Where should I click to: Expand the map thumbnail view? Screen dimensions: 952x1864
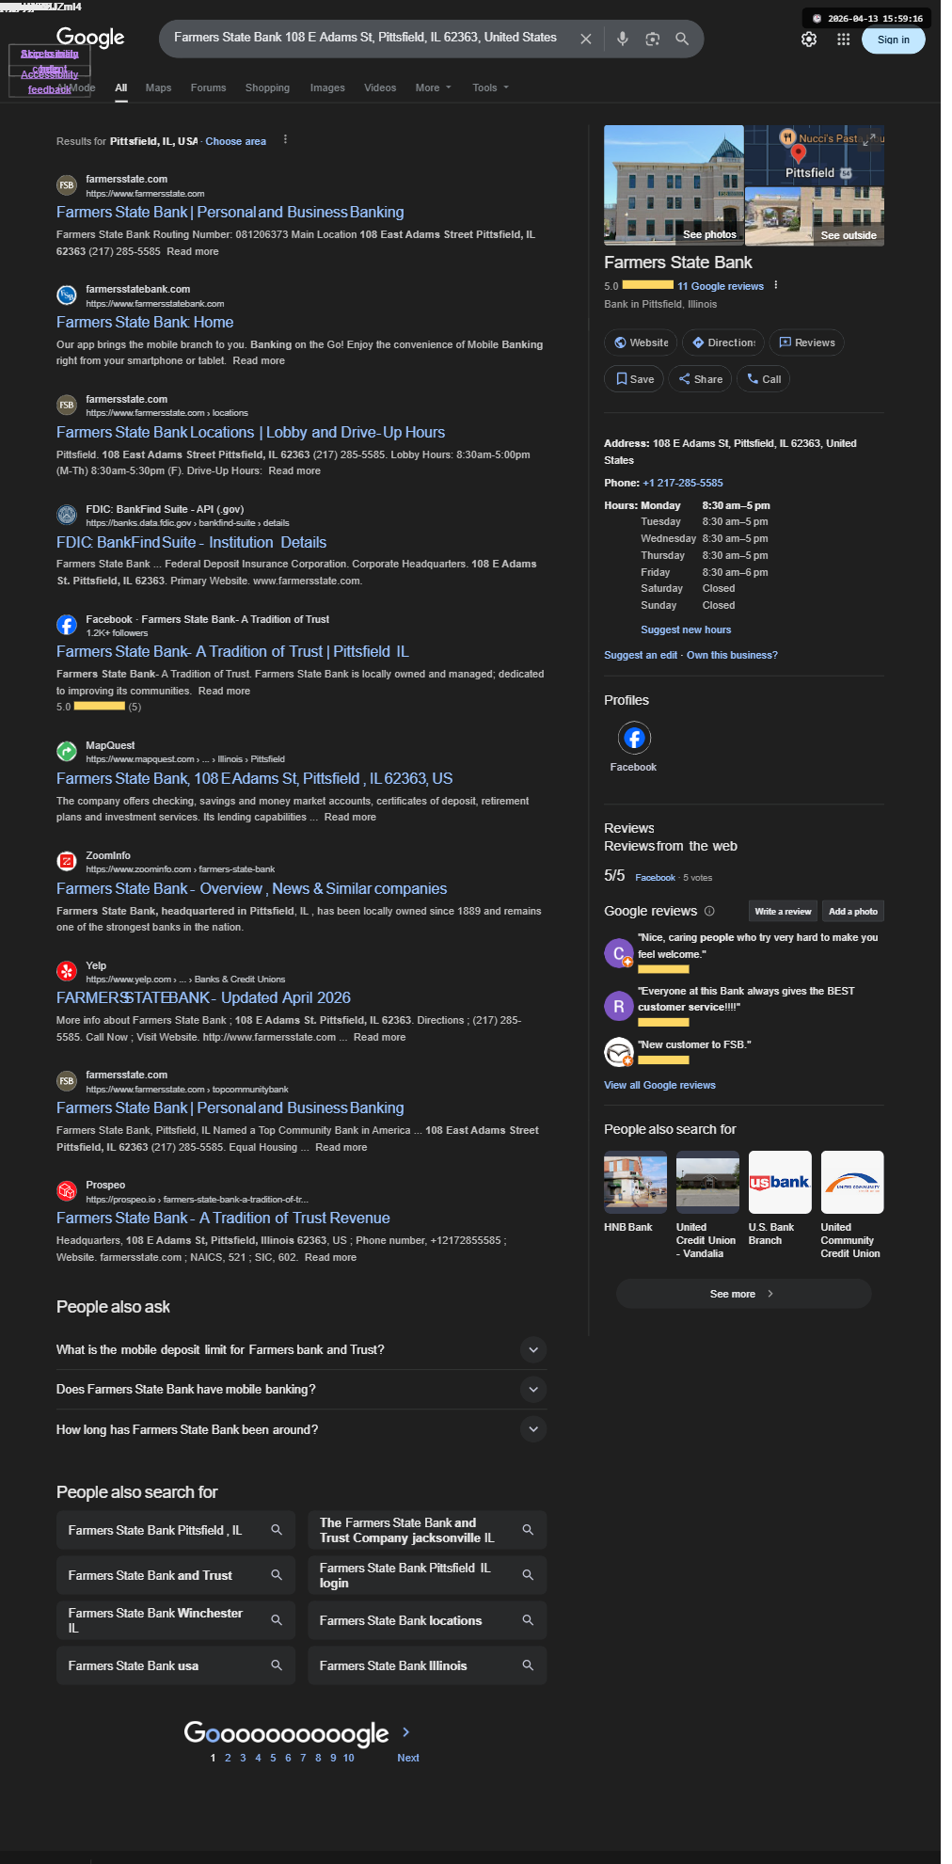click(x=870, y=138)
